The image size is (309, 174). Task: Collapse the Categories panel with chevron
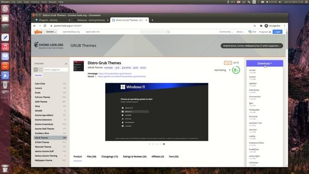point(66,63)
